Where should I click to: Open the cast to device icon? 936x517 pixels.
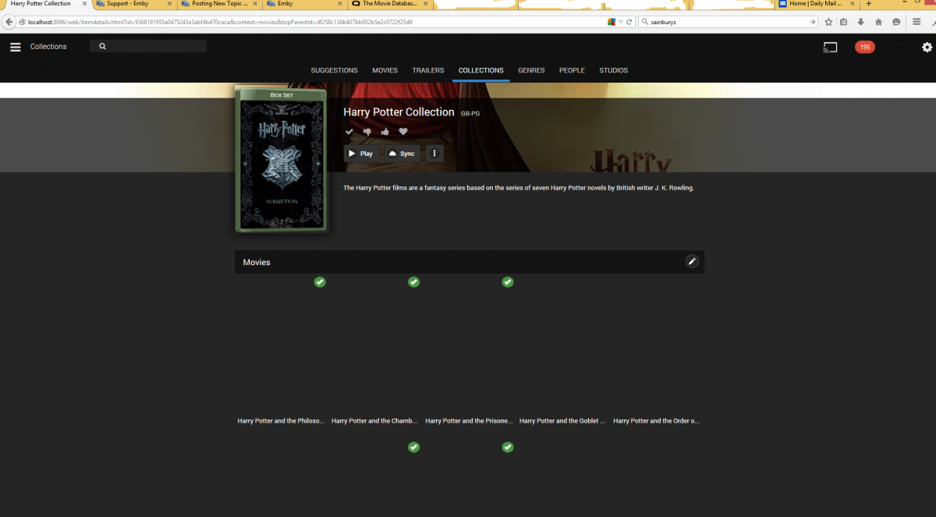pyautogui.click(x=830, y=48)
